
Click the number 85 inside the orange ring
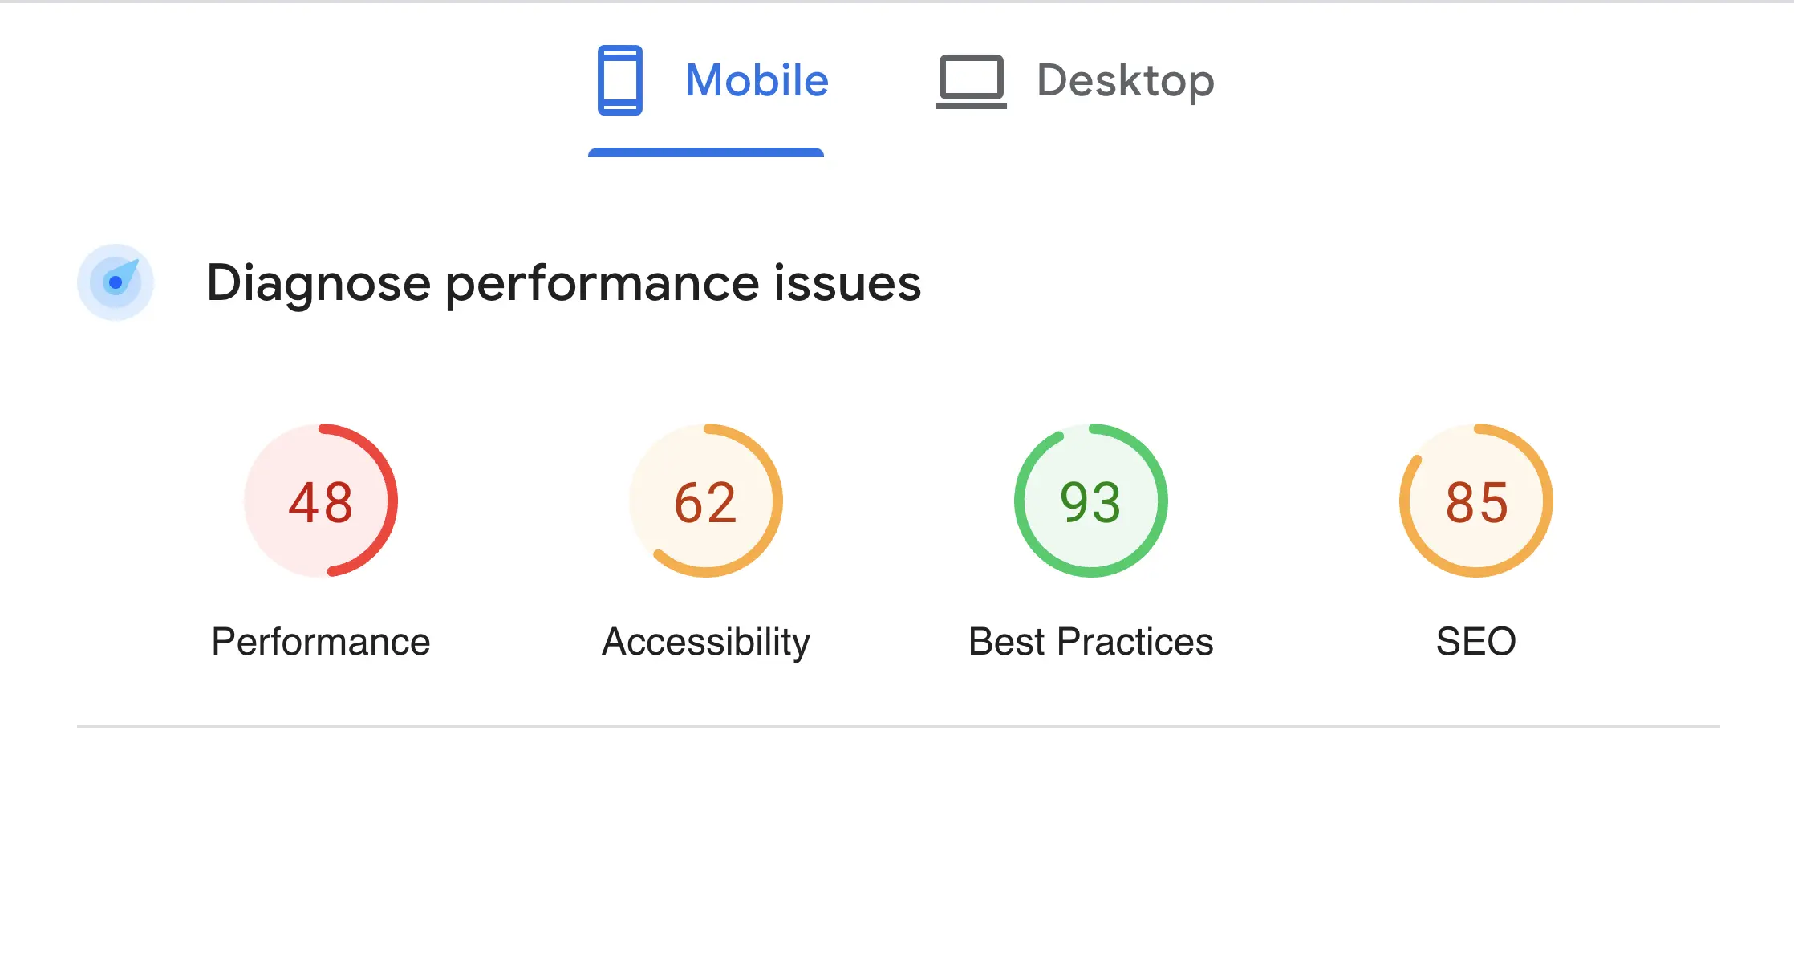(x=1476, y=503)
